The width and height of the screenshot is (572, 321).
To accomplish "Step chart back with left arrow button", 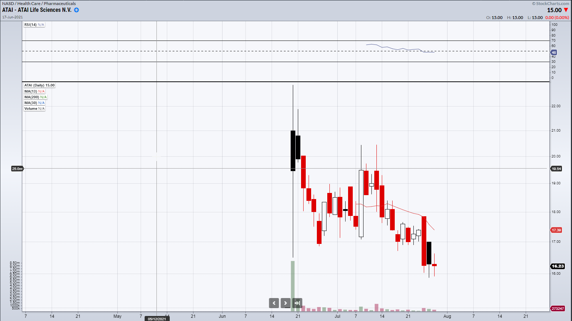I will click(x=274, y=303).
